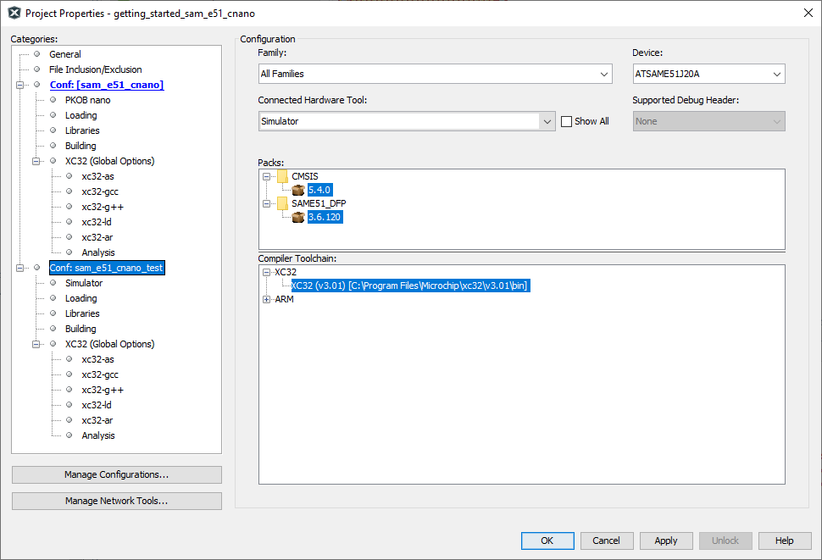Click the SAME51_DFP 3.6.120 package icon
The height and width of the screenshot is (560, 822).
coord(298,217)
